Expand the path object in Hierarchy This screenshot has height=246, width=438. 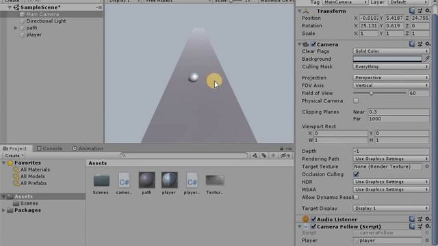(x=16, y=28)
